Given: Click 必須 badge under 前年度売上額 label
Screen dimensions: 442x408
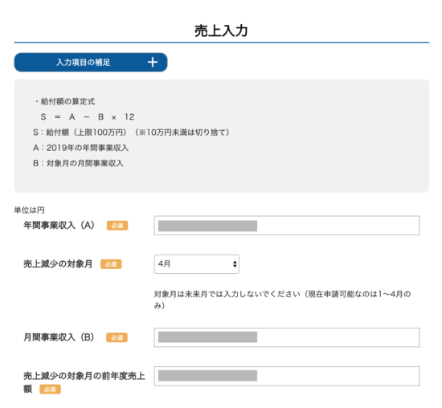Looking at the screenshot, I should tap(50, 390).
